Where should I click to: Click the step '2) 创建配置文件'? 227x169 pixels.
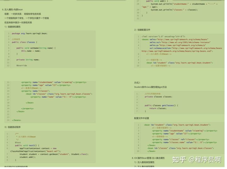(142, 30)
